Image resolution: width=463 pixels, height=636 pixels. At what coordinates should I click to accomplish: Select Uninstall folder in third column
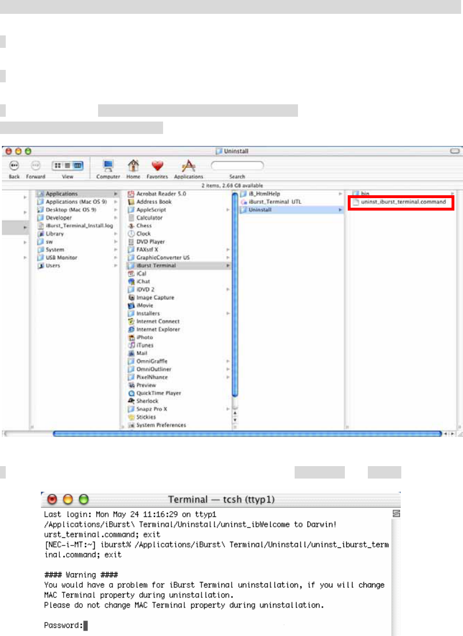click(x=291, y=210)
